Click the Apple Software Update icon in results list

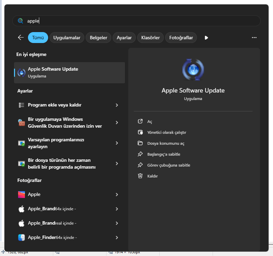coord(21,73)
